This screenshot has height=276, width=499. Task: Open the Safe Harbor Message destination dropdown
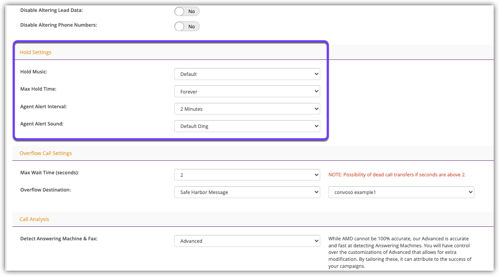[247, 192]
